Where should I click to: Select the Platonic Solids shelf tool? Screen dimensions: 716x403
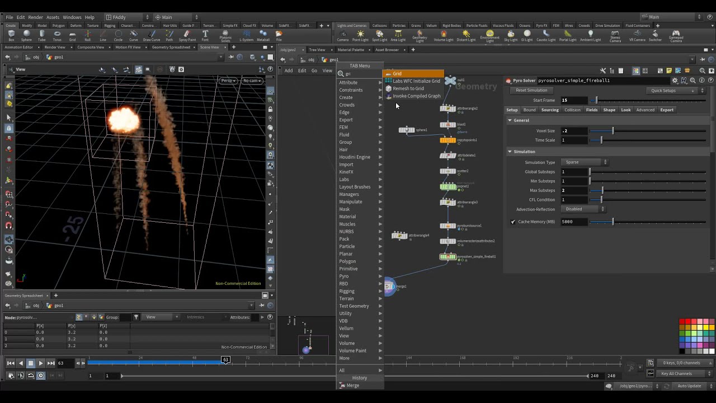[225, 36]
